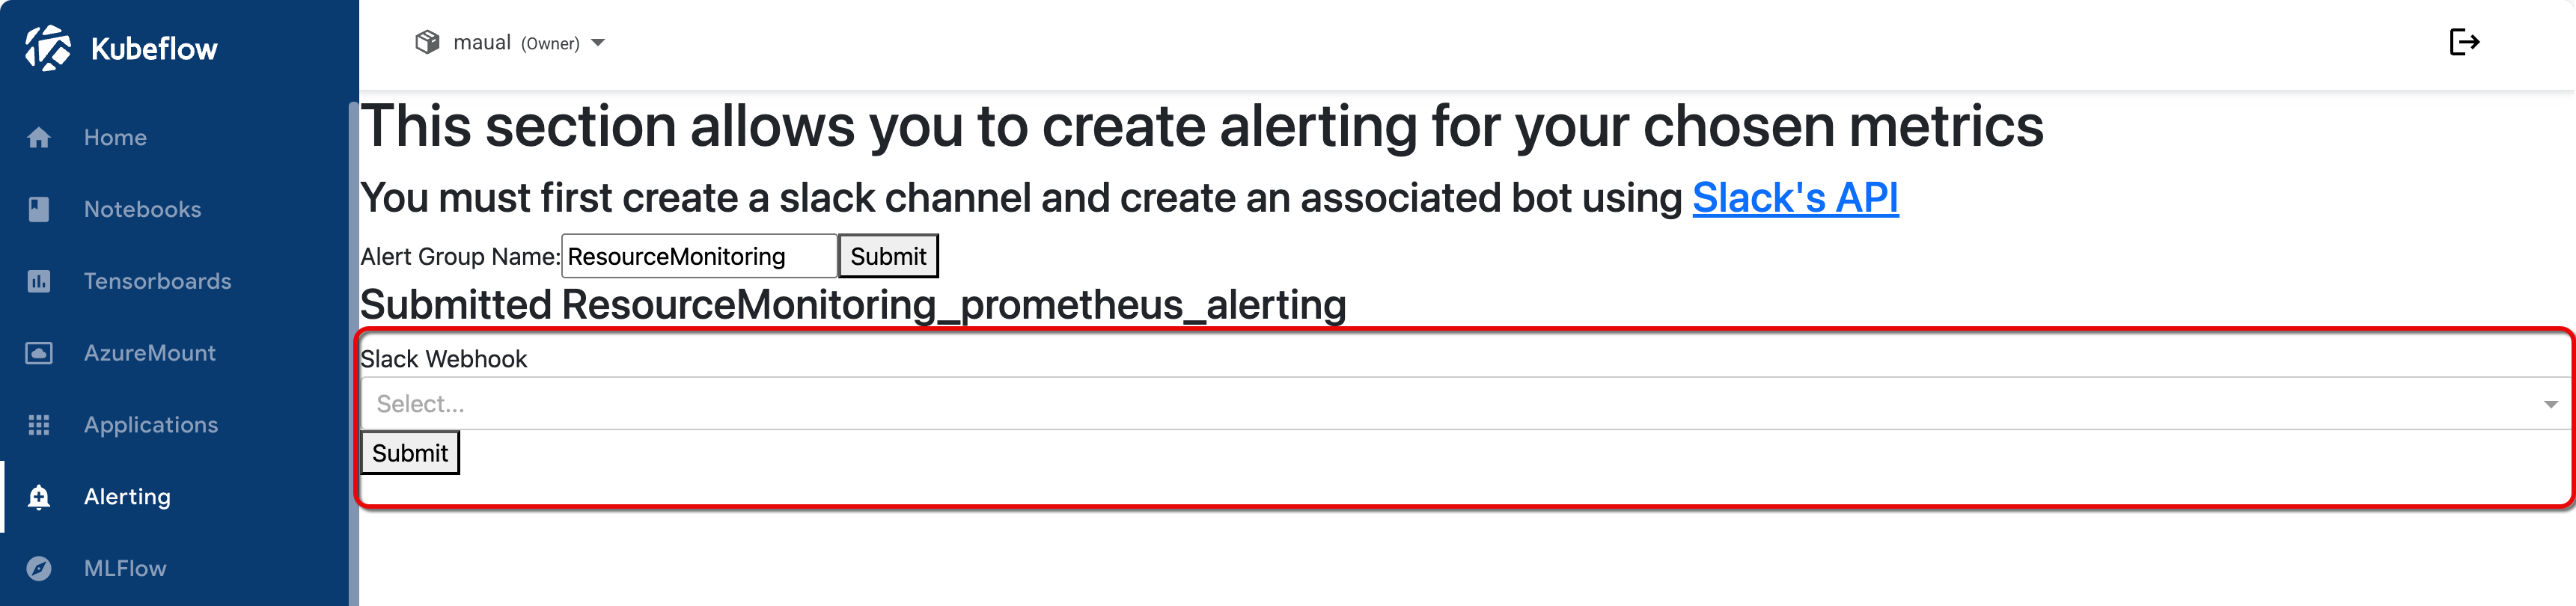This screenshot has width=2576, height=606.
Task: Open the Notebooks section icon
Action: click(x=40, y=209)
